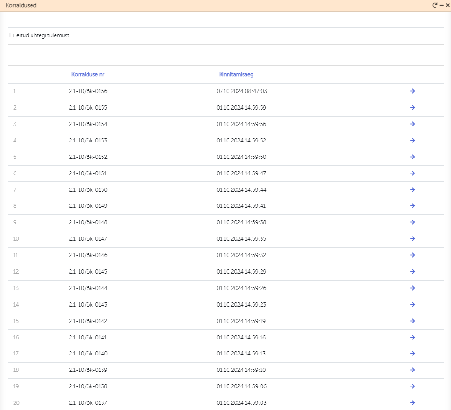This screenshot has height=410, width=451.
Task: Minimize the Korraldused panel
Action: (x=442, y=5)
